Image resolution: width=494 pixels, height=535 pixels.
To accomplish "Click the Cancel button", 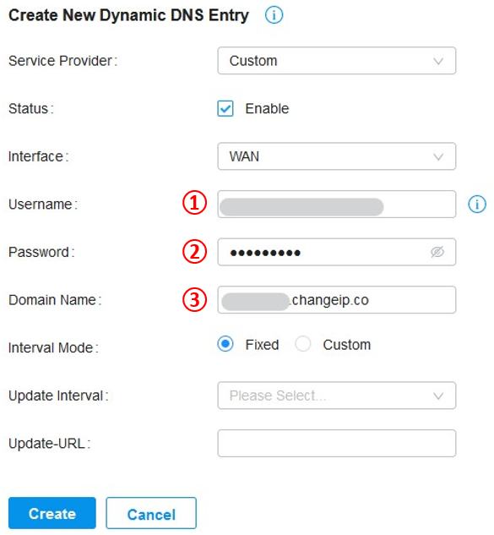I will click(151, 513).
